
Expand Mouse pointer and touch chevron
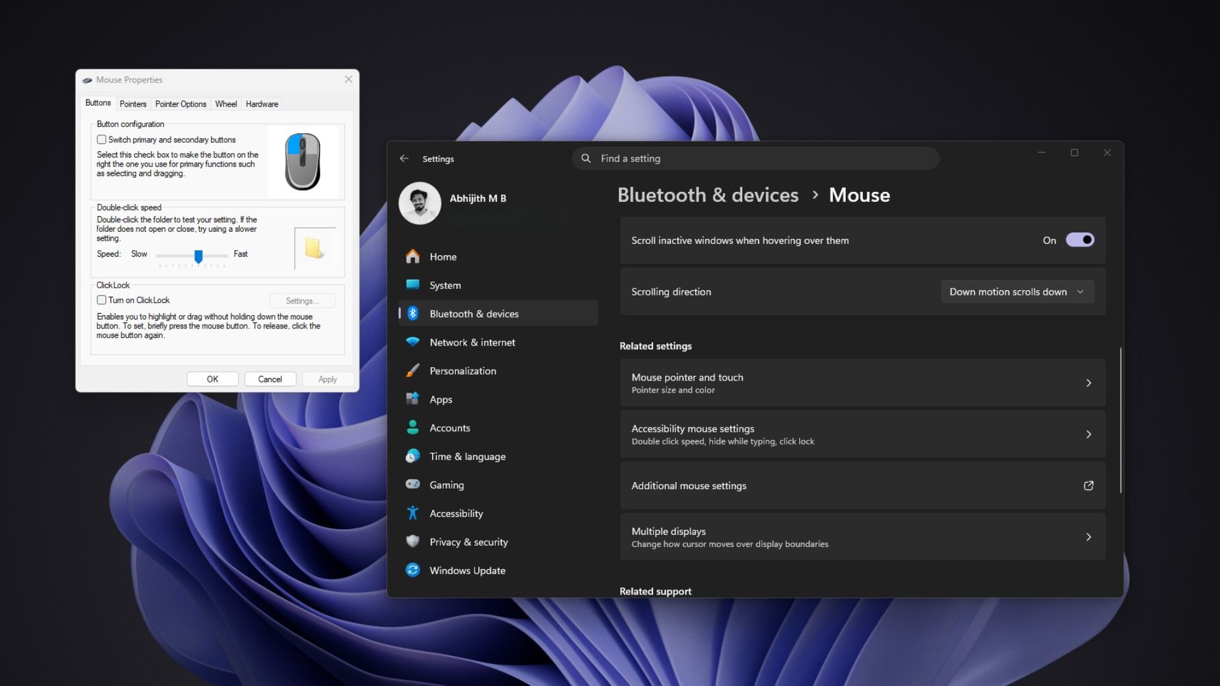[x=1088, y=383]
